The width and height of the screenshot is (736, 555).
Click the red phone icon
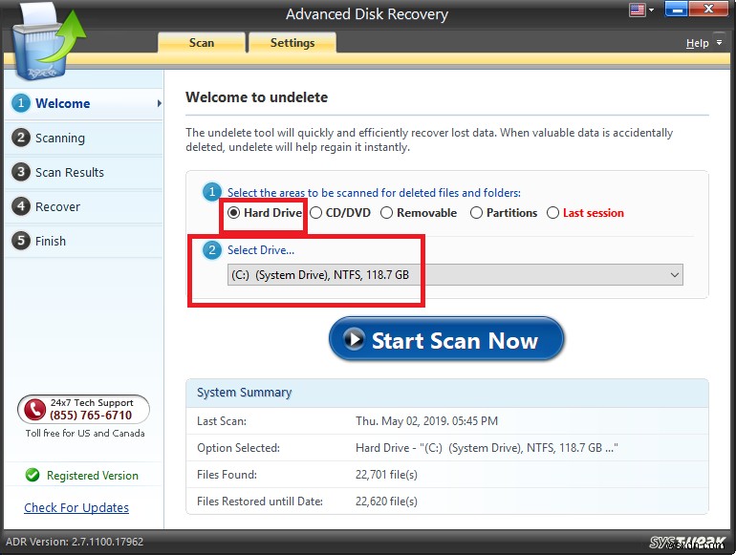click(34, 410)
